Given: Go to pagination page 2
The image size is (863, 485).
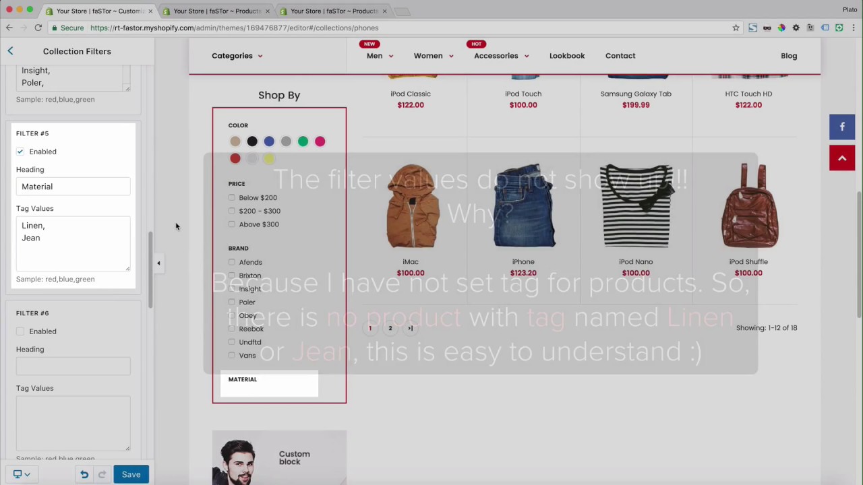Looking at the screenshot, I should point(390,328).
